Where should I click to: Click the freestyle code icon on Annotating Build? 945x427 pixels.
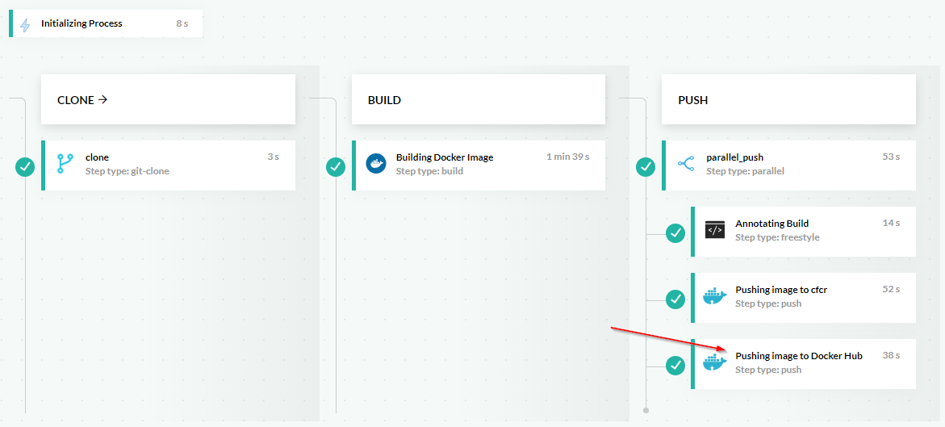(714, 230)
